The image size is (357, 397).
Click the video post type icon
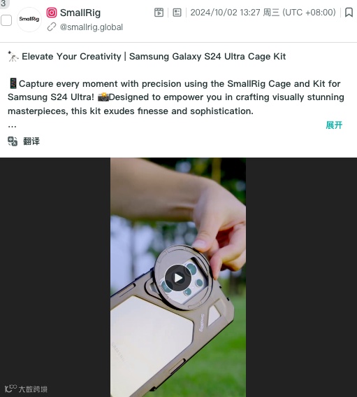click(159, 12)
